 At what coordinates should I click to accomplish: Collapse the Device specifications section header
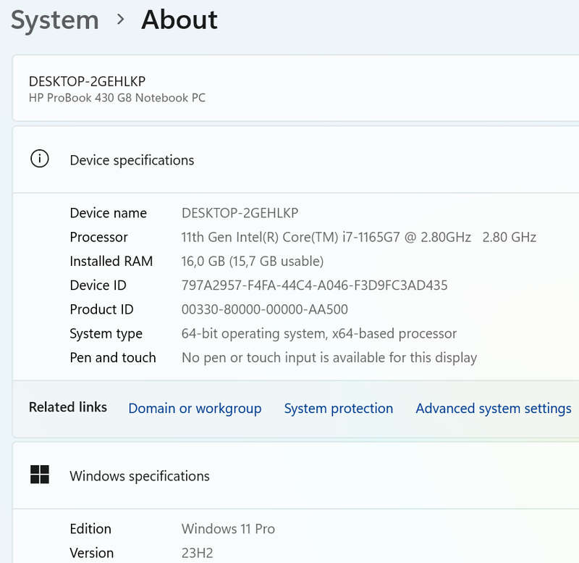pyautogui.click(x=296, y=159)
